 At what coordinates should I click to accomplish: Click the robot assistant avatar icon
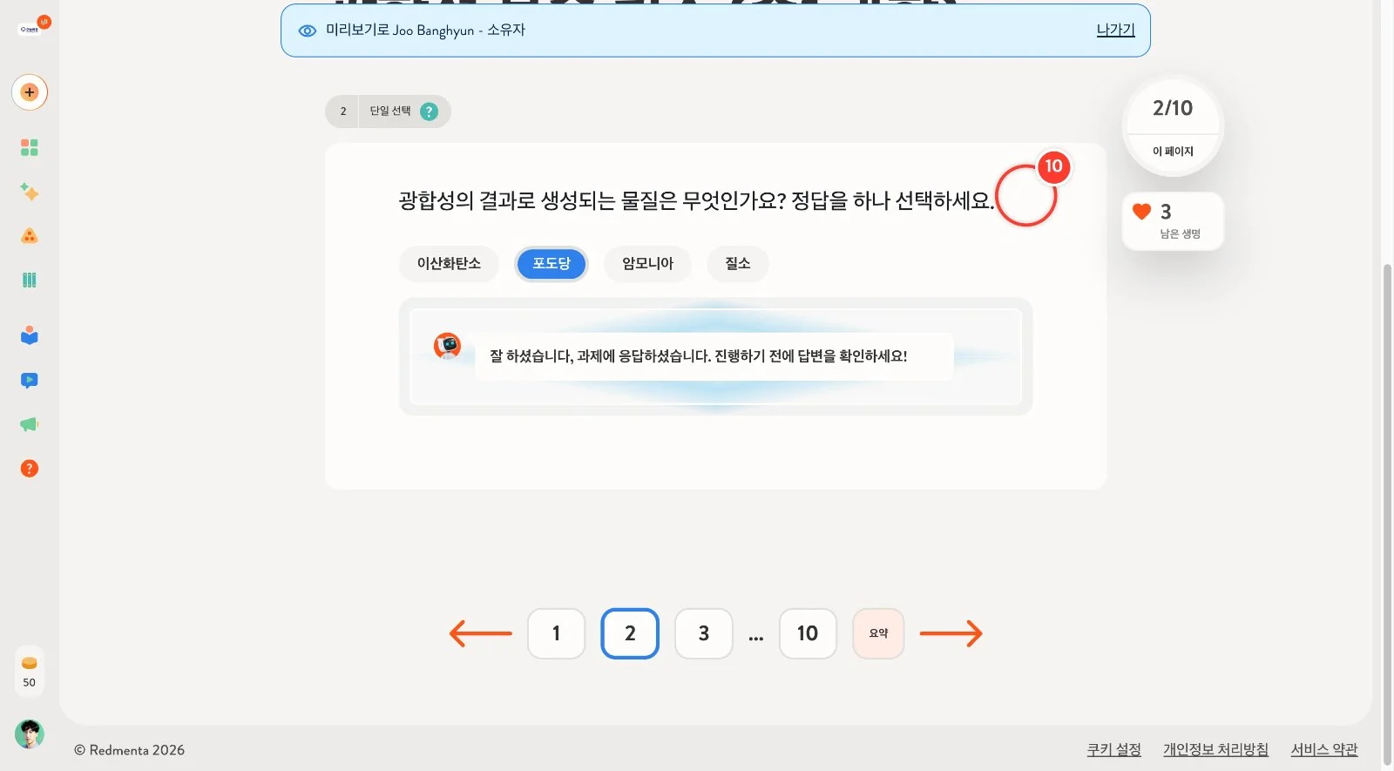tap(448, 346)
